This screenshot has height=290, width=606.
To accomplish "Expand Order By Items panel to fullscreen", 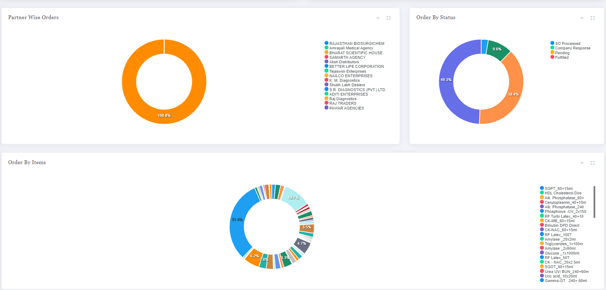I will (x=592, y=163).
